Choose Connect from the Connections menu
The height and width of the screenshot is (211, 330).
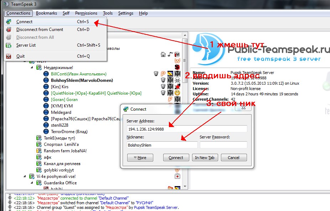(55, 22)
